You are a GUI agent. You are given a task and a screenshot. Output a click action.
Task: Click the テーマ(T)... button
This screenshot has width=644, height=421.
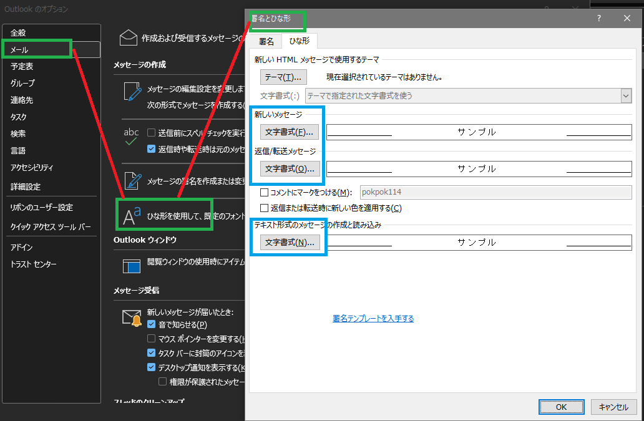pyautogui.click(x=283, y=77)
